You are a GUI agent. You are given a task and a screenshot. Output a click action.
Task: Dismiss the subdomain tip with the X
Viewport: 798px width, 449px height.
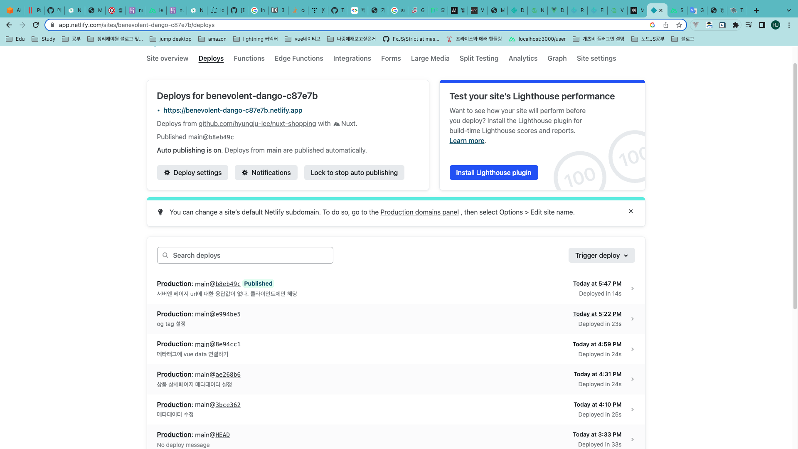(x=631, y=211)
